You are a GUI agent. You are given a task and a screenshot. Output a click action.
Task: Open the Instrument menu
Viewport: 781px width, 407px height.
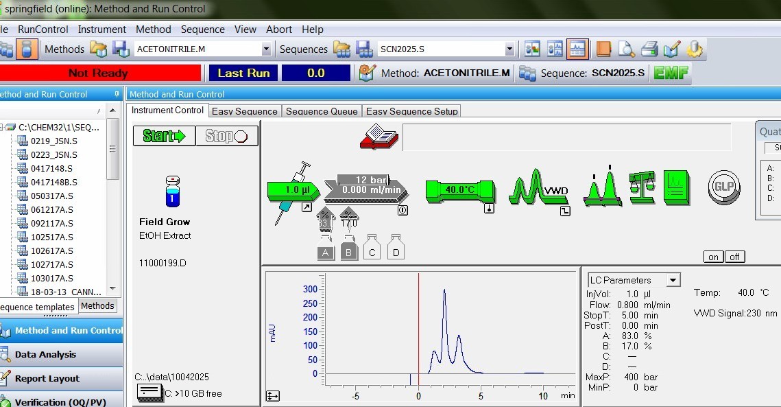(101, 30)
